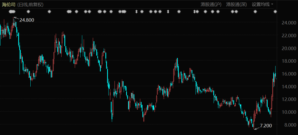Click the first up-down arrow event marker
This screenshot has height=135, width=298.
tap(136, 12)
